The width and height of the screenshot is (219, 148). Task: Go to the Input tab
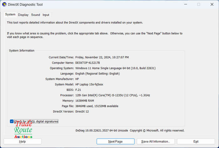pos(46,15)
